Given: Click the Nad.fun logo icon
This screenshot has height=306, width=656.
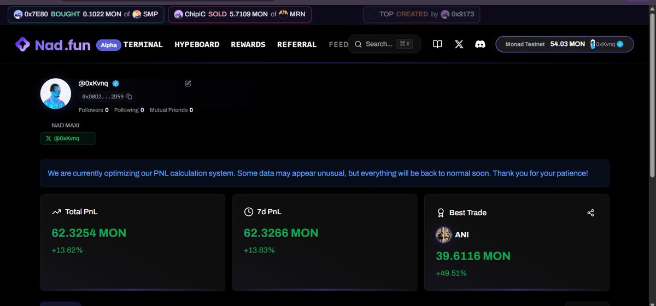Looking at the screenshot, I should pyautogui.click(x=23, y=44).
